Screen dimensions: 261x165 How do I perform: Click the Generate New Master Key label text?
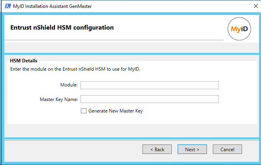(116, 111)
